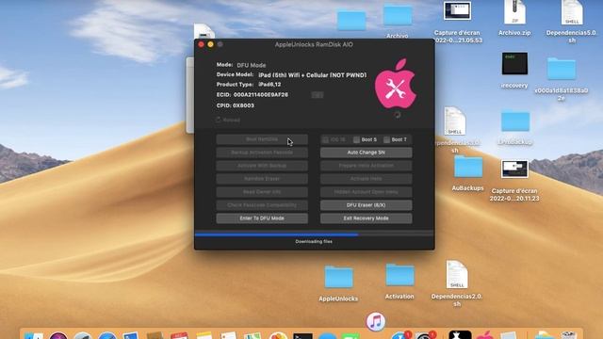Click the Prepare Hello Activation button
This screenshot has height=339, width=603.
[367, 166]
